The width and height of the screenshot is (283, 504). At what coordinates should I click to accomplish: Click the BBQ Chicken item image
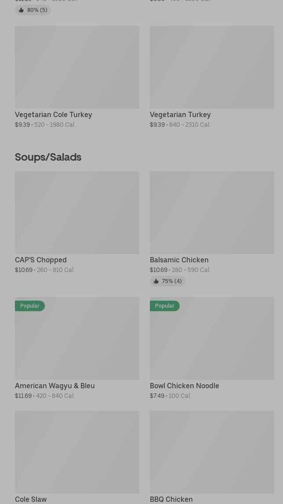pyautogui.click(x=212, y=452)
